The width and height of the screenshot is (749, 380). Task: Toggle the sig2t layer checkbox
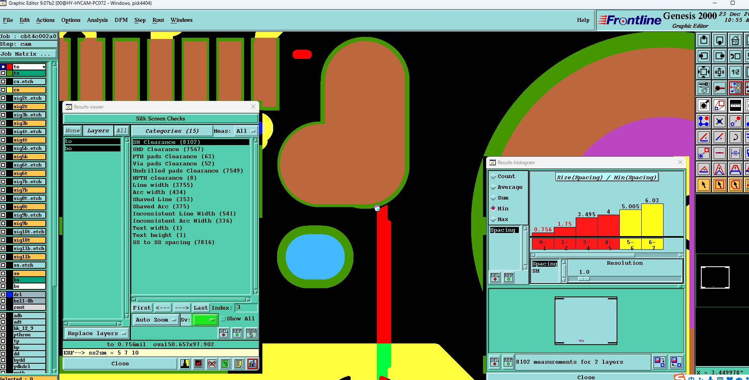coord(3,107)
